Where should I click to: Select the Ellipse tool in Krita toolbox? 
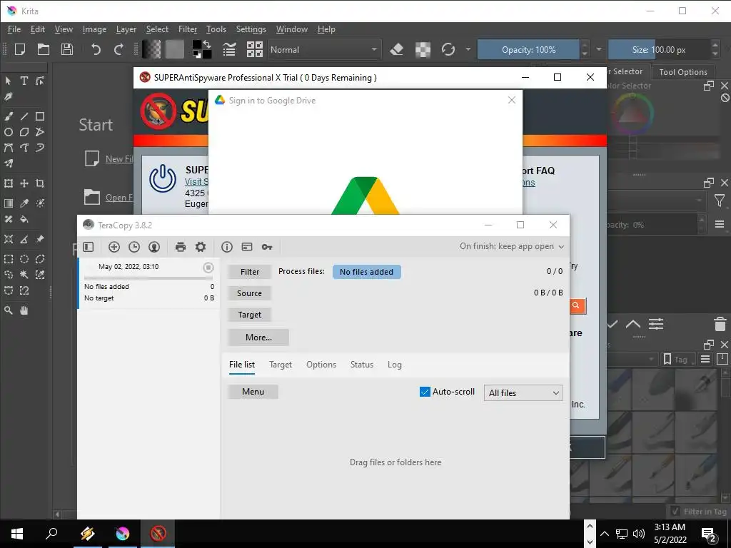[x=9, y=132]
